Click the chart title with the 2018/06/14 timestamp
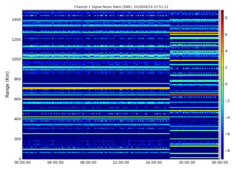 121,7
